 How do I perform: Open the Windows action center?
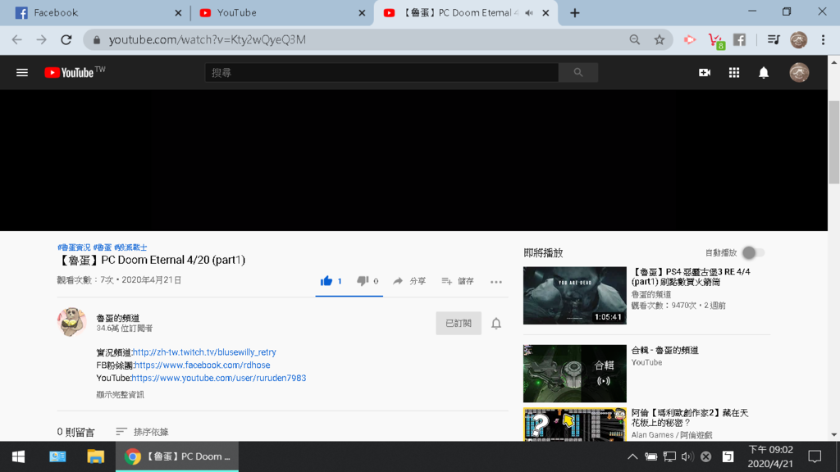815,456
